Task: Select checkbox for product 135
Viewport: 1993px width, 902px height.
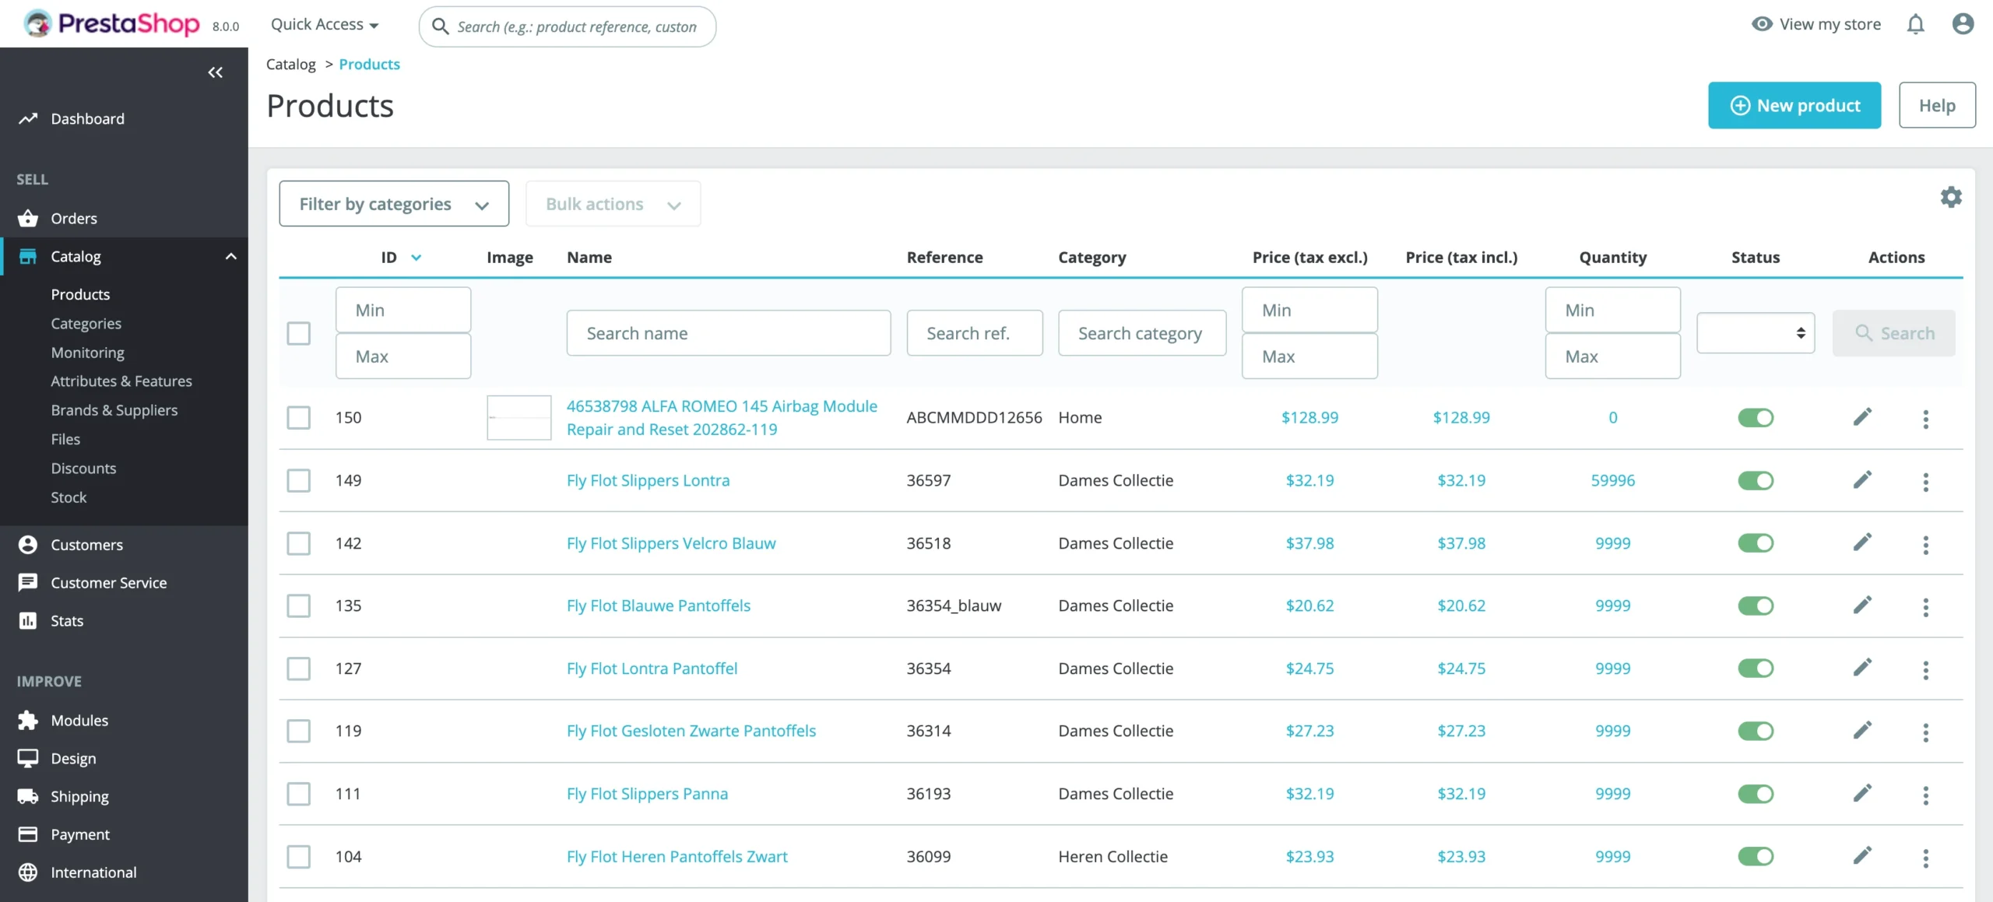Action: click(x=299, y=605)
